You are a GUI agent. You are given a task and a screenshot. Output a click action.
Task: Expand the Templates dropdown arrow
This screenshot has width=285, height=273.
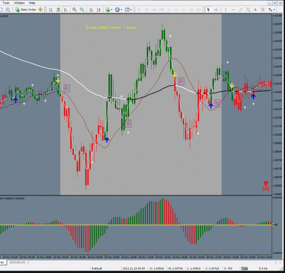coord(131,10)
